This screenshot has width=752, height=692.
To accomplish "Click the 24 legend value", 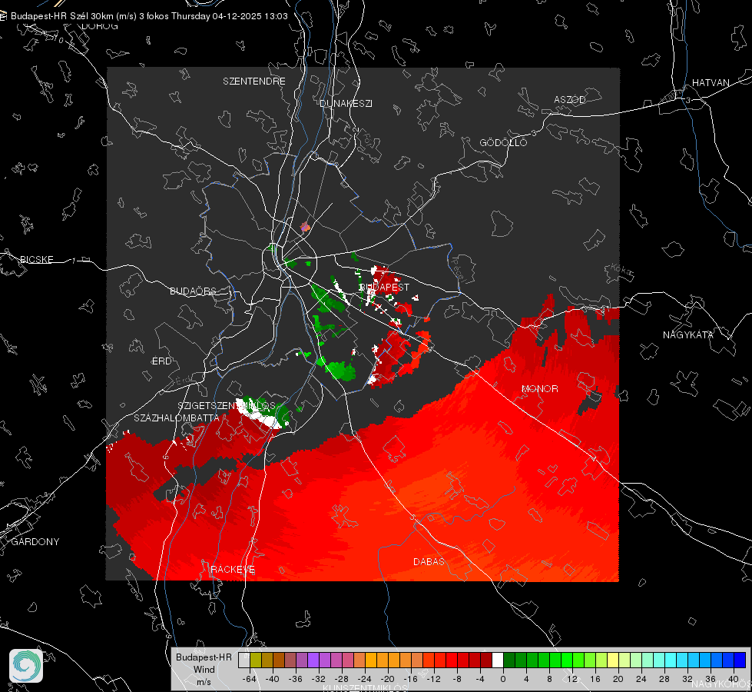I will coord(641,679).
